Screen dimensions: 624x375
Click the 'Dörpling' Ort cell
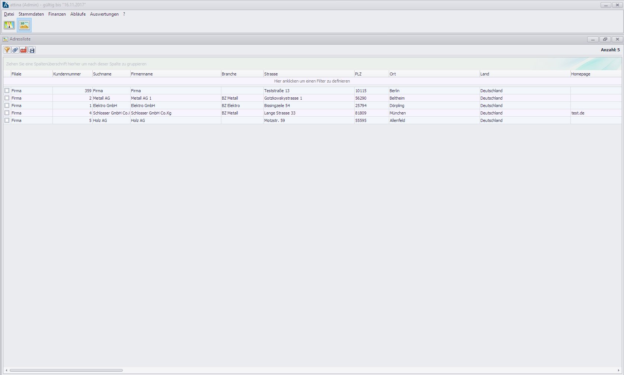point(434,106)
